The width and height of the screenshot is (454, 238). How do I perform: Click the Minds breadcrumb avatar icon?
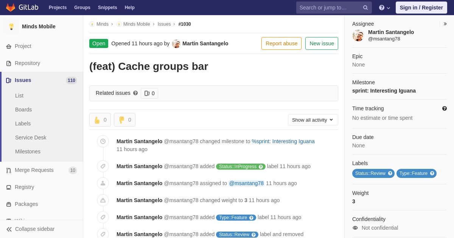[92, 24]
